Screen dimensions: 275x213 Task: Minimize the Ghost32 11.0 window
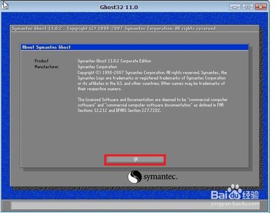[235, 7]
